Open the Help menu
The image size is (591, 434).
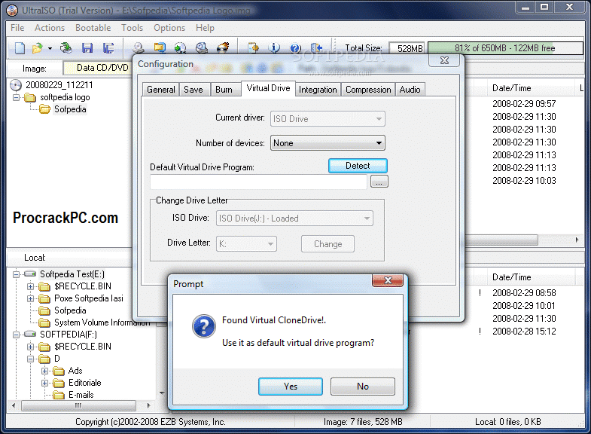pyautogui.click(x=205, y=28)
